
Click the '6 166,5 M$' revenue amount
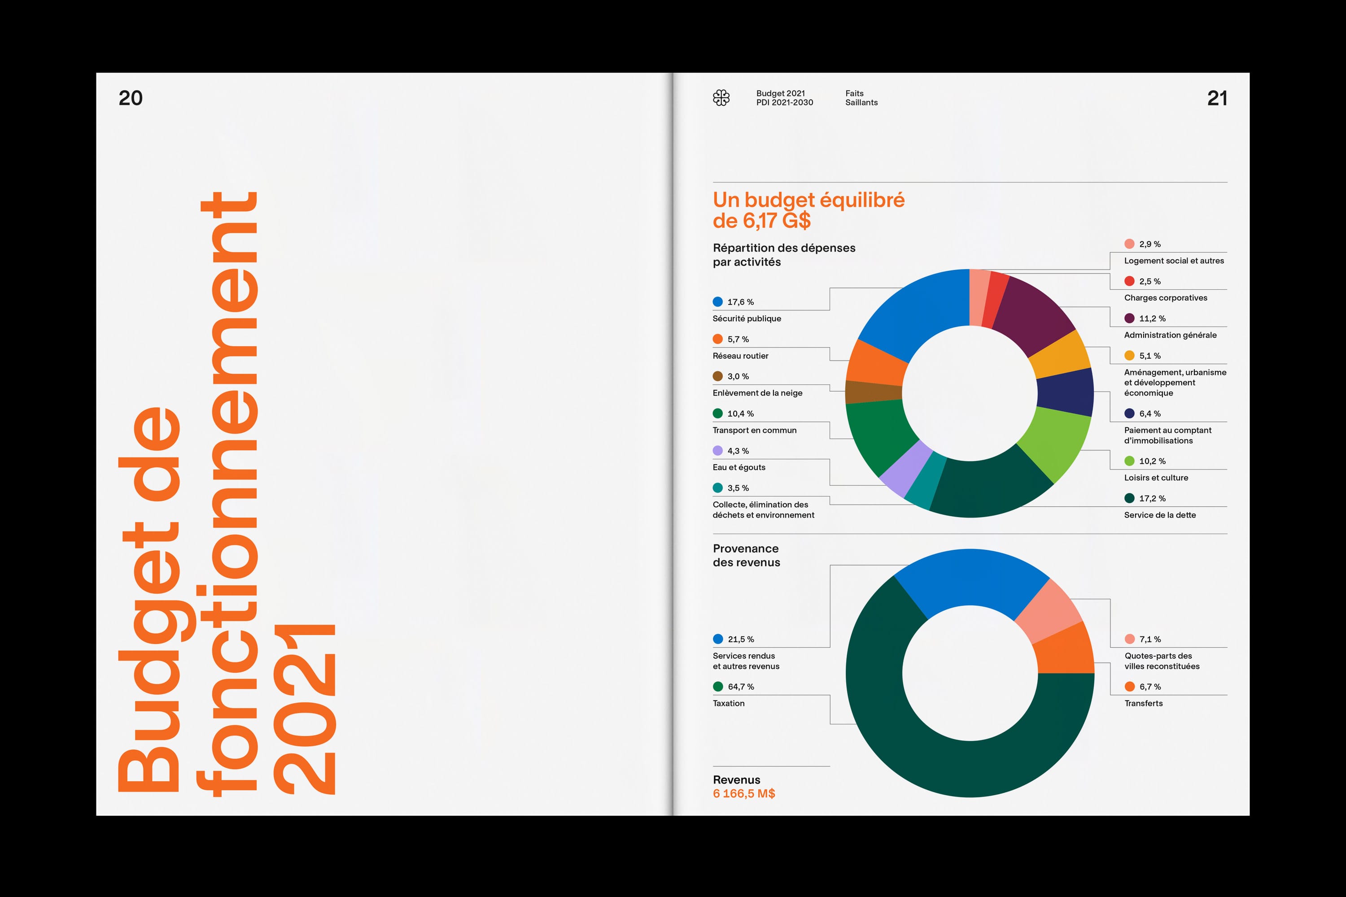coord(743,793)
